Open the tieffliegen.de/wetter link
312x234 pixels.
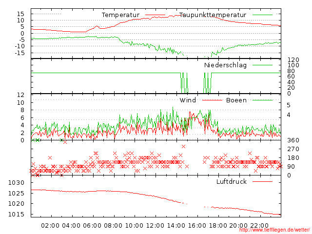[274, 230]
